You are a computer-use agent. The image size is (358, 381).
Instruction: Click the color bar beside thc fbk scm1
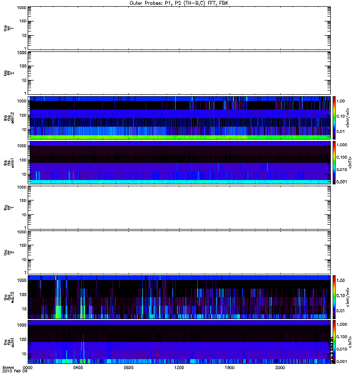click(x=334, y=342)
